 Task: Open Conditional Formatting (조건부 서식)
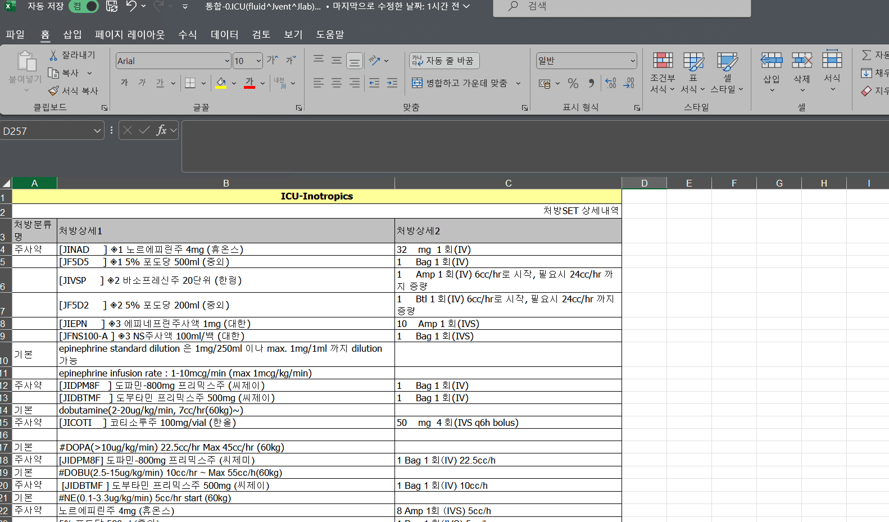coord(662,72)
